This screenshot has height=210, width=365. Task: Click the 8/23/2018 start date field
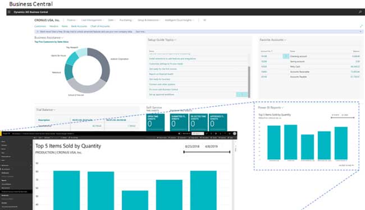[x=192, y=146]
